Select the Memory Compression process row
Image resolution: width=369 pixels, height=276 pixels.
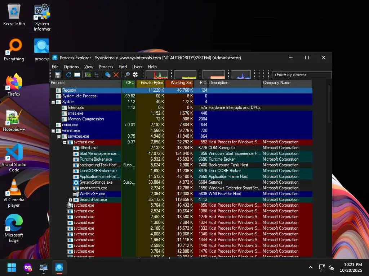click(181, 119)
